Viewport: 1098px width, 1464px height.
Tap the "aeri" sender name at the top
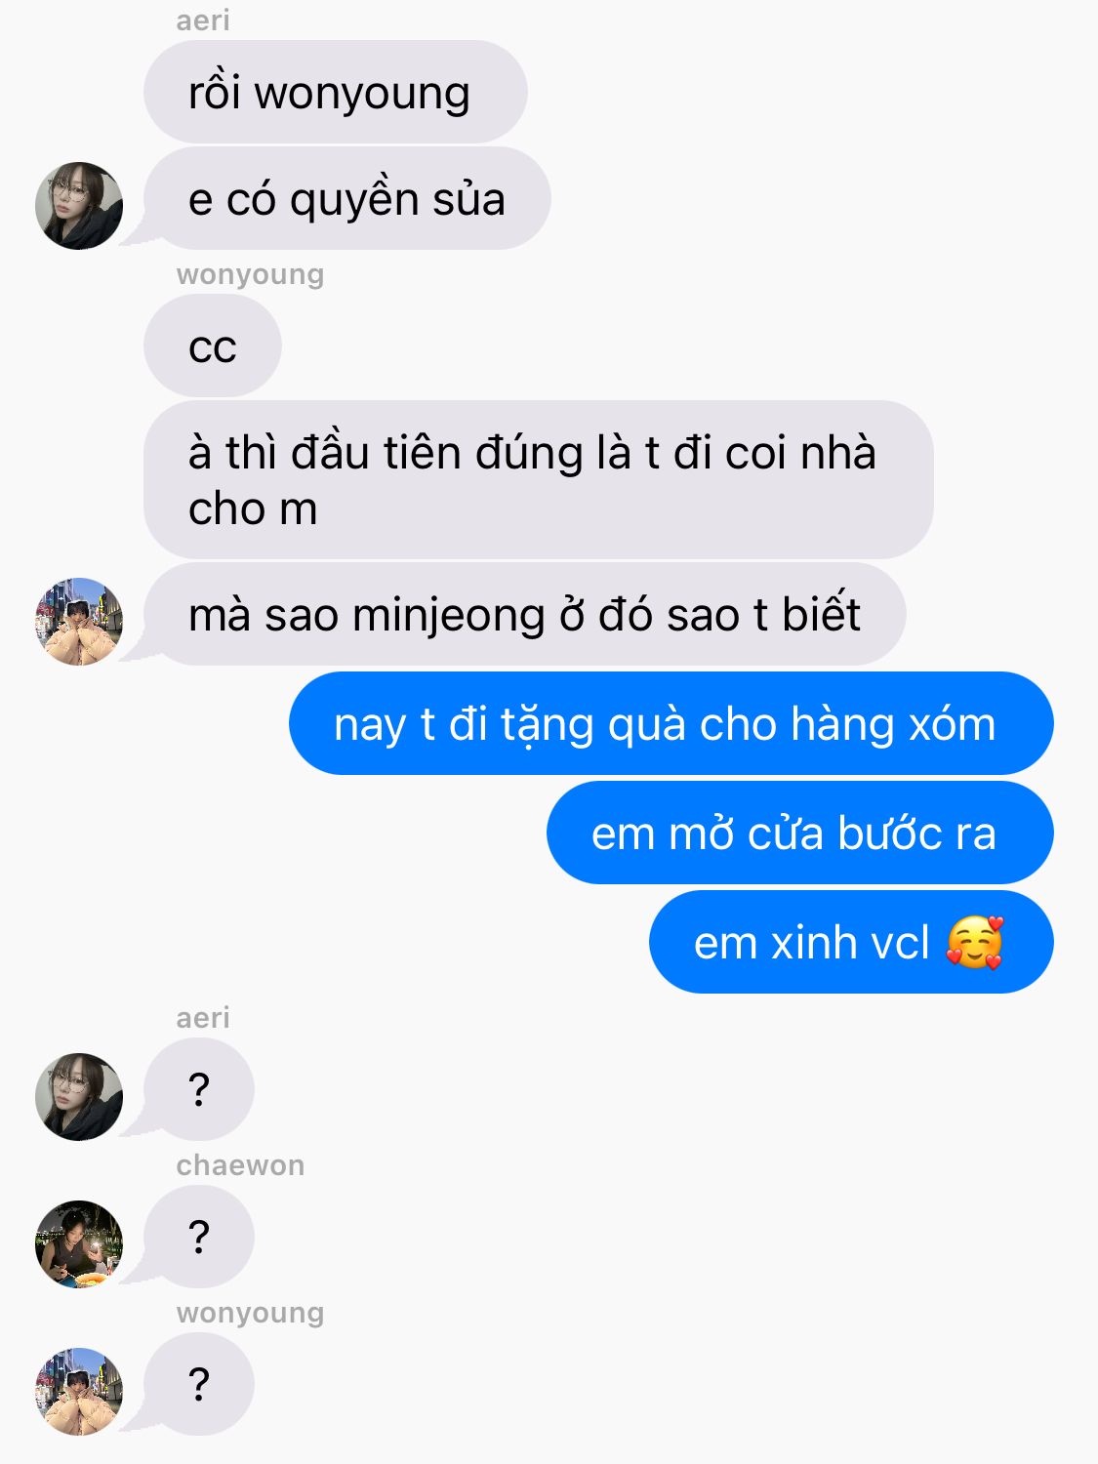[203, 20]
